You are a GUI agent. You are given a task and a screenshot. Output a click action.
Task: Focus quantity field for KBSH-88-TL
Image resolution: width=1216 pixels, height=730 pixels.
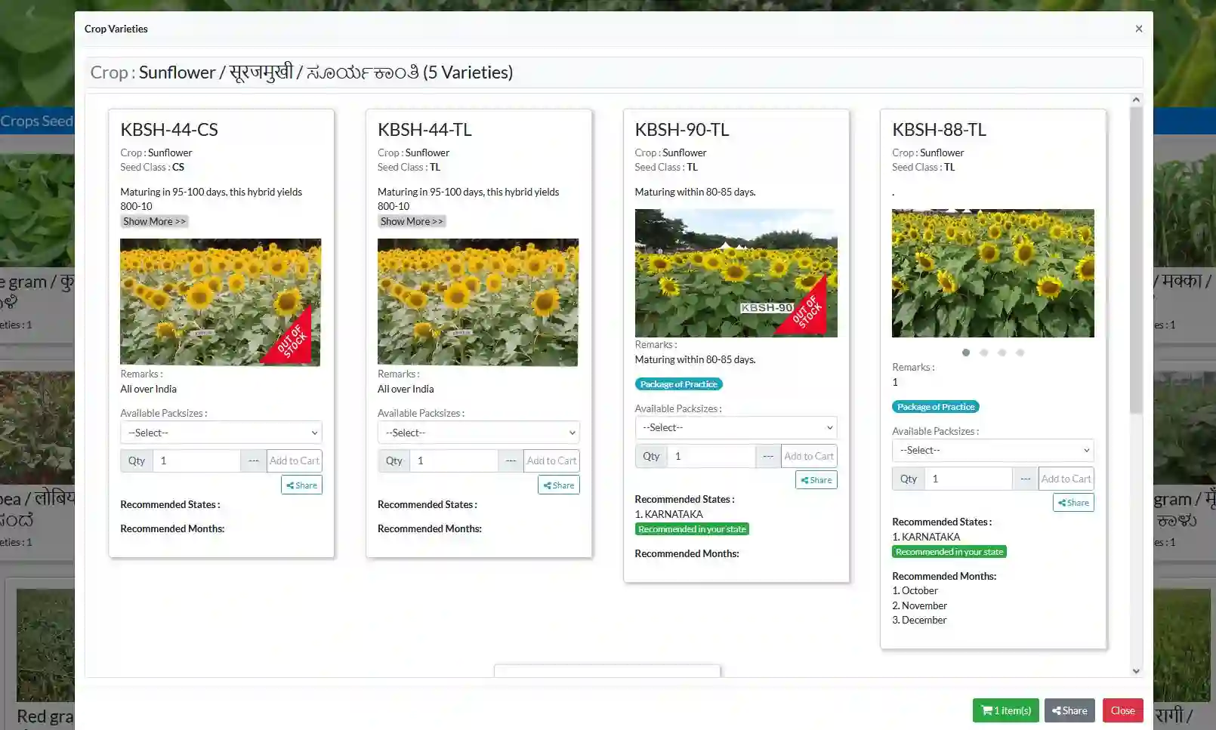pyautogui.click(x=968, y=479)
